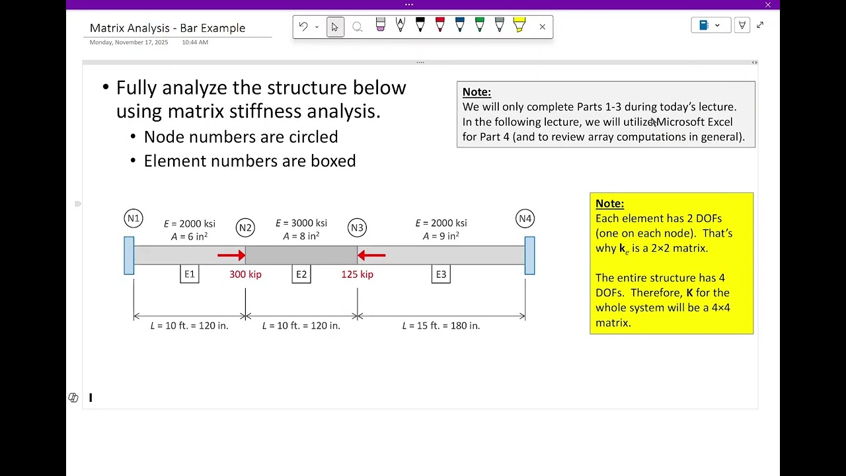Select the black pen
This screenshot has width=846, height=476.
click(x=420, y=26)
